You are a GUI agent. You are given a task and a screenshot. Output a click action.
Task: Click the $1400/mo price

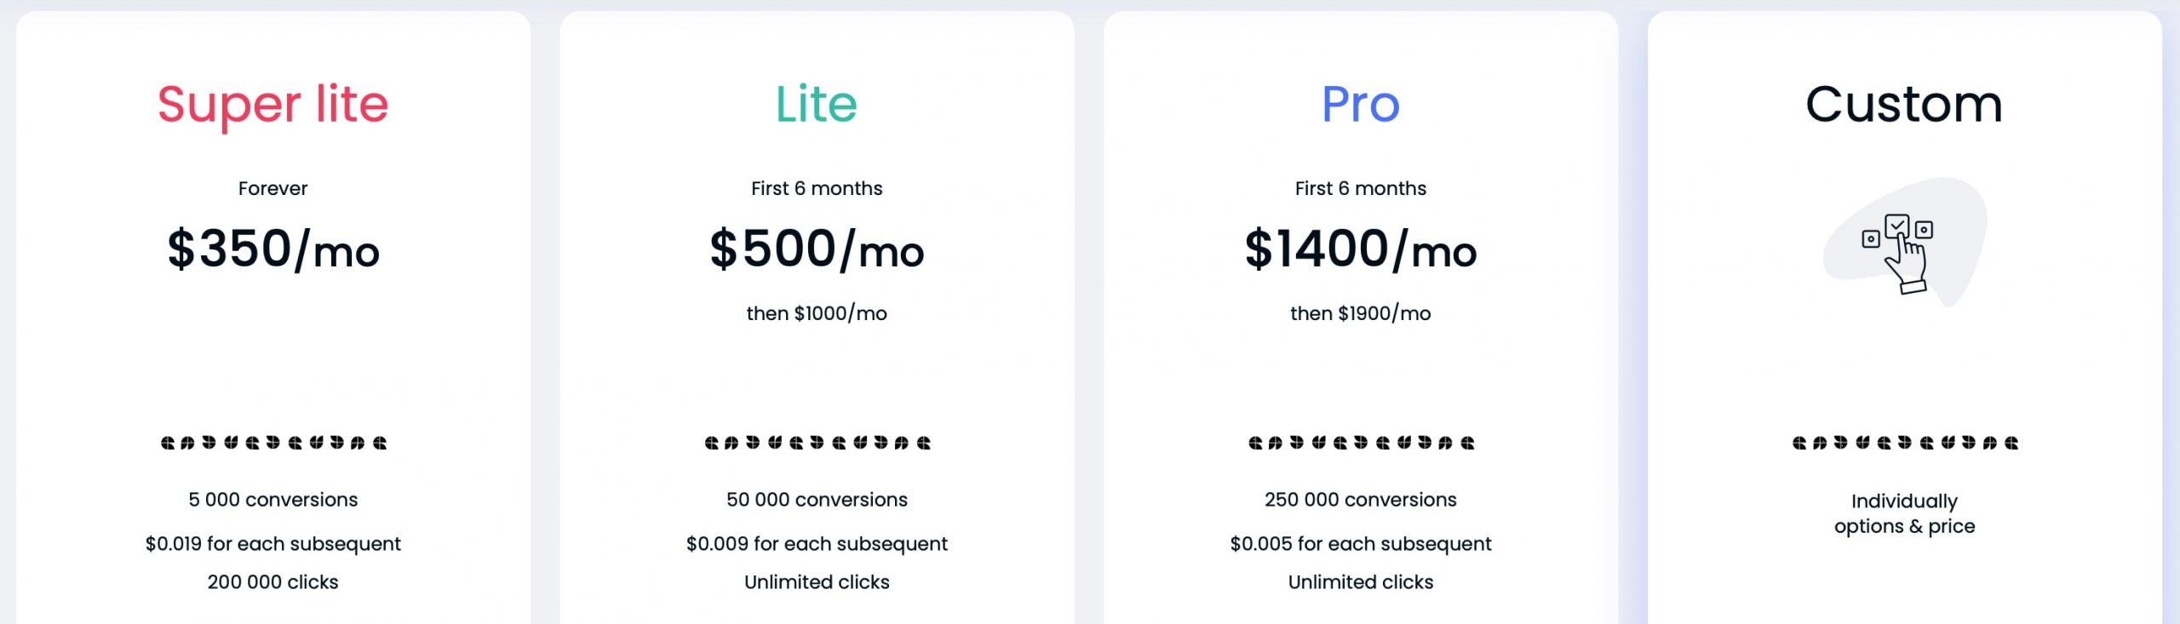coord(1360,249)
